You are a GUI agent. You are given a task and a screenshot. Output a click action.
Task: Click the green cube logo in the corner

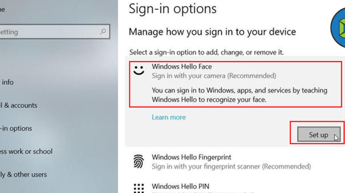pyautogui.click(x=338, y=27)
